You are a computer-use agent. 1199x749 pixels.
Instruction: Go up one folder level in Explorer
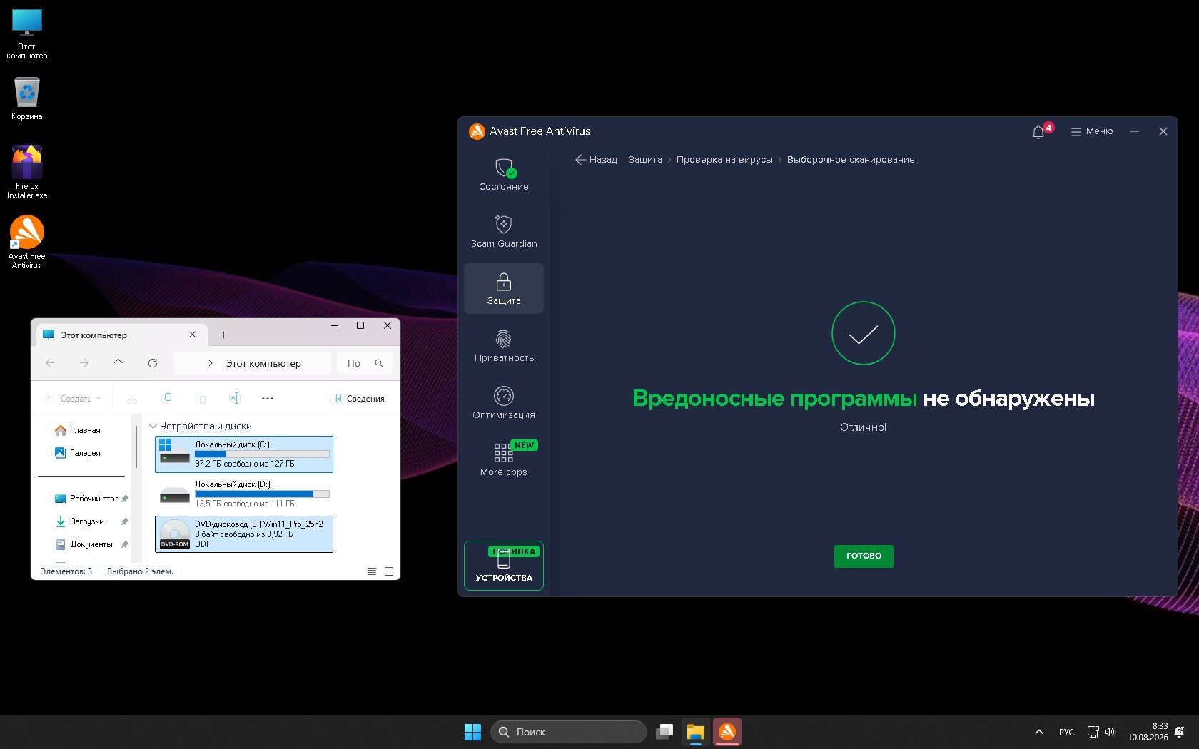click(x=118, y=363)
